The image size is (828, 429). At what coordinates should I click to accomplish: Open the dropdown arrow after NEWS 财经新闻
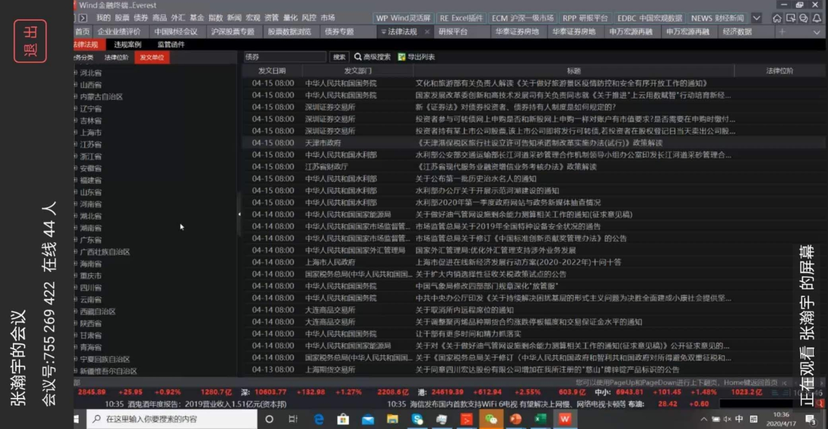757,18
